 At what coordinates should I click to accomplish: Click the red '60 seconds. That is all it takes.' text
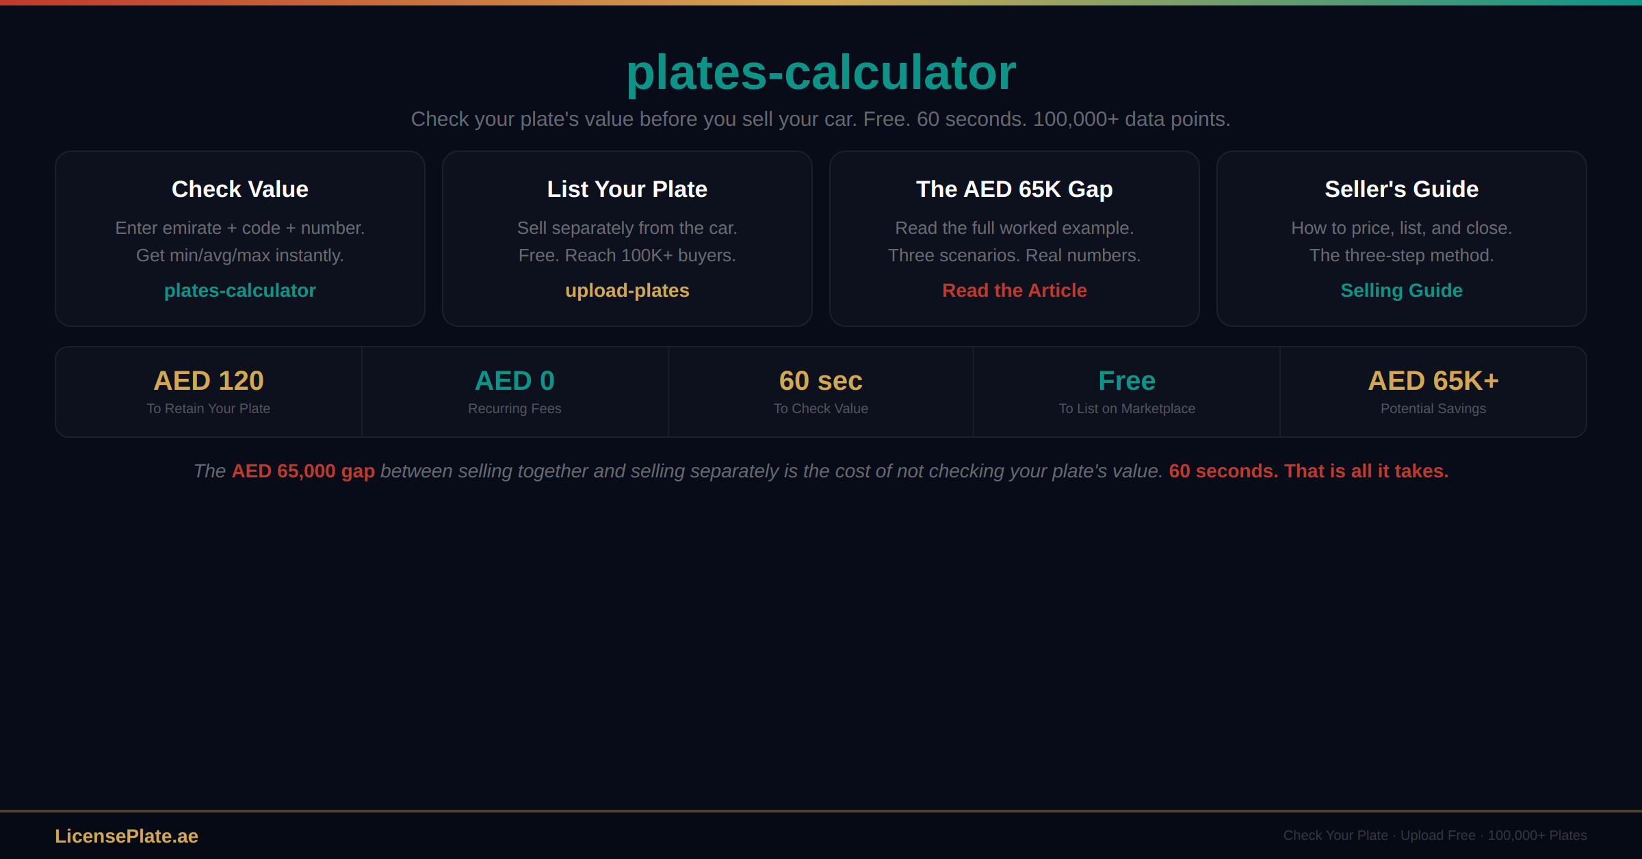click(1308, 471)
